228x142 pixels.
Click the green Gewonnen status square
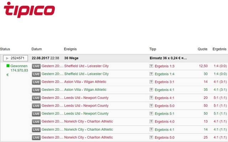[x=8, y=66]
